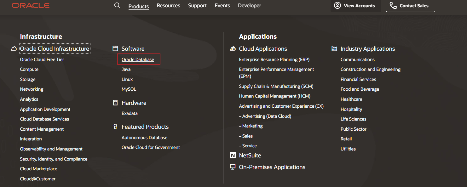Select the Healthcare industry link
The width and height of the screenshot is (467, 187).
click(351, 99)
